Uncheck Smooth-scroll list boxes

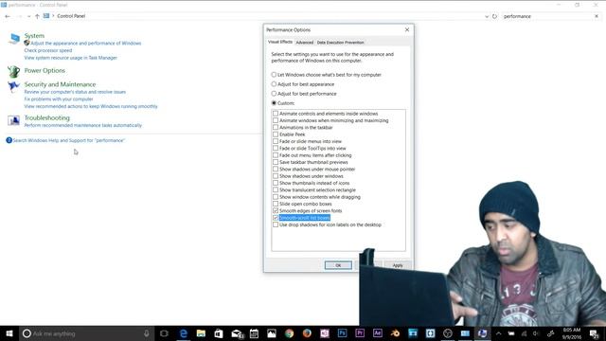276,218
